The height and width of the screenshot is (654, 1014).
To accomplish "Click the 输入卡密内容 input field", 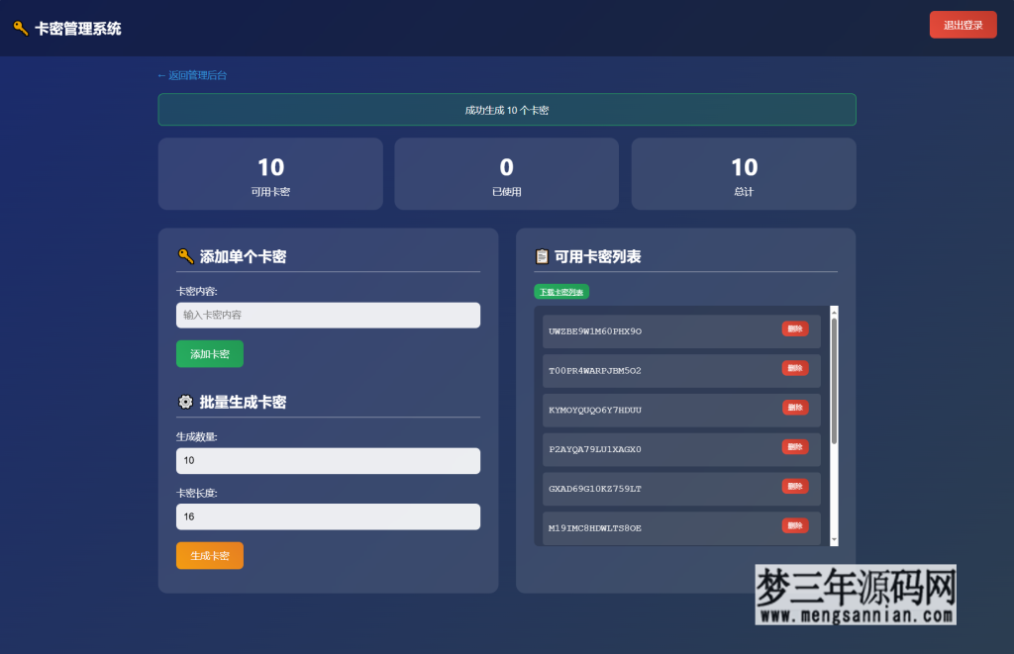I will (x=328, y=315).
